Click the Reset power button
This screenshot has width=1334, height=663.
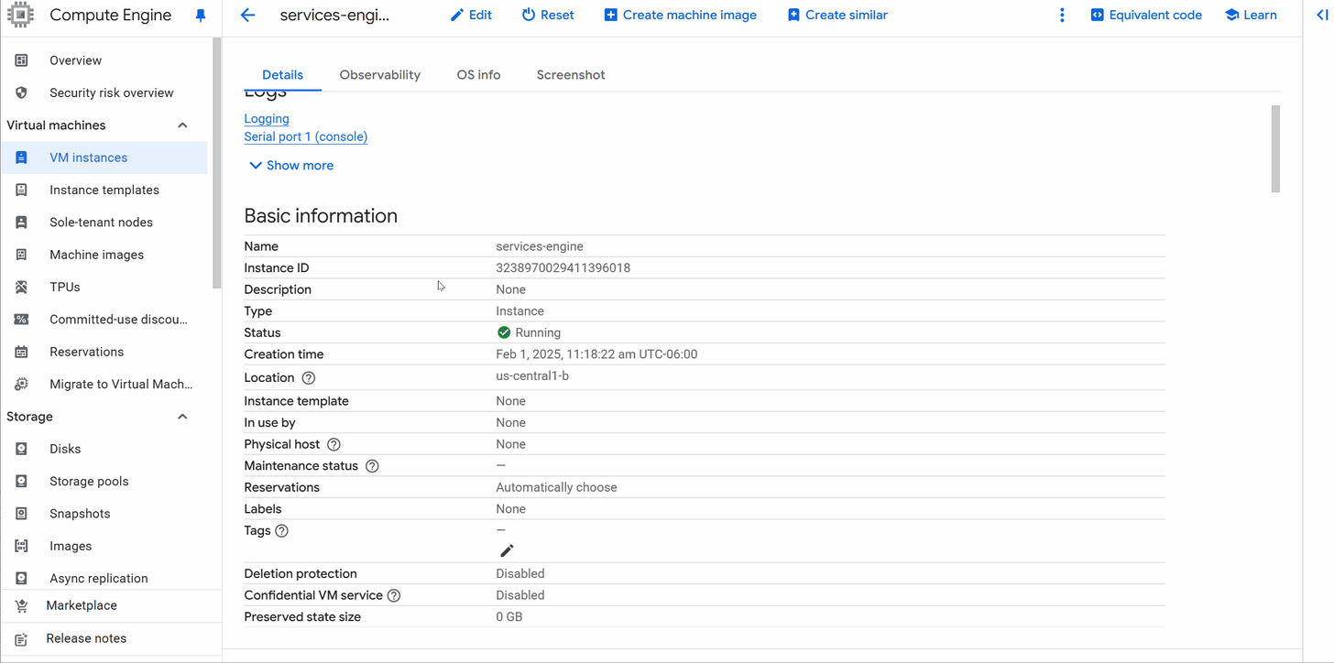coord(548,15)
